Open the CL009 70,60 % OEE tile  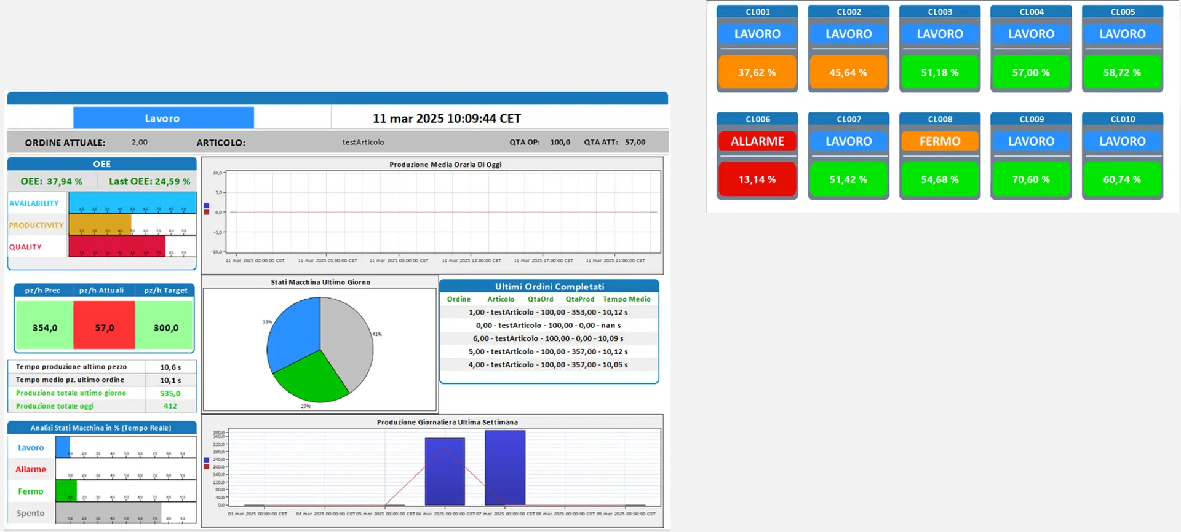pos(1031,179)
